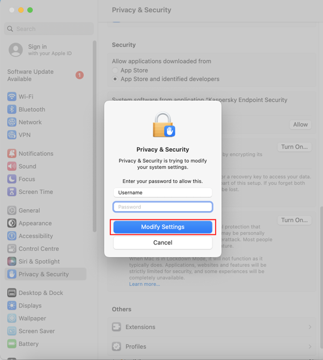The image size is (323, 360).
Task: Open Bluetooth settings via its icon
Action: tap(12, 109)
